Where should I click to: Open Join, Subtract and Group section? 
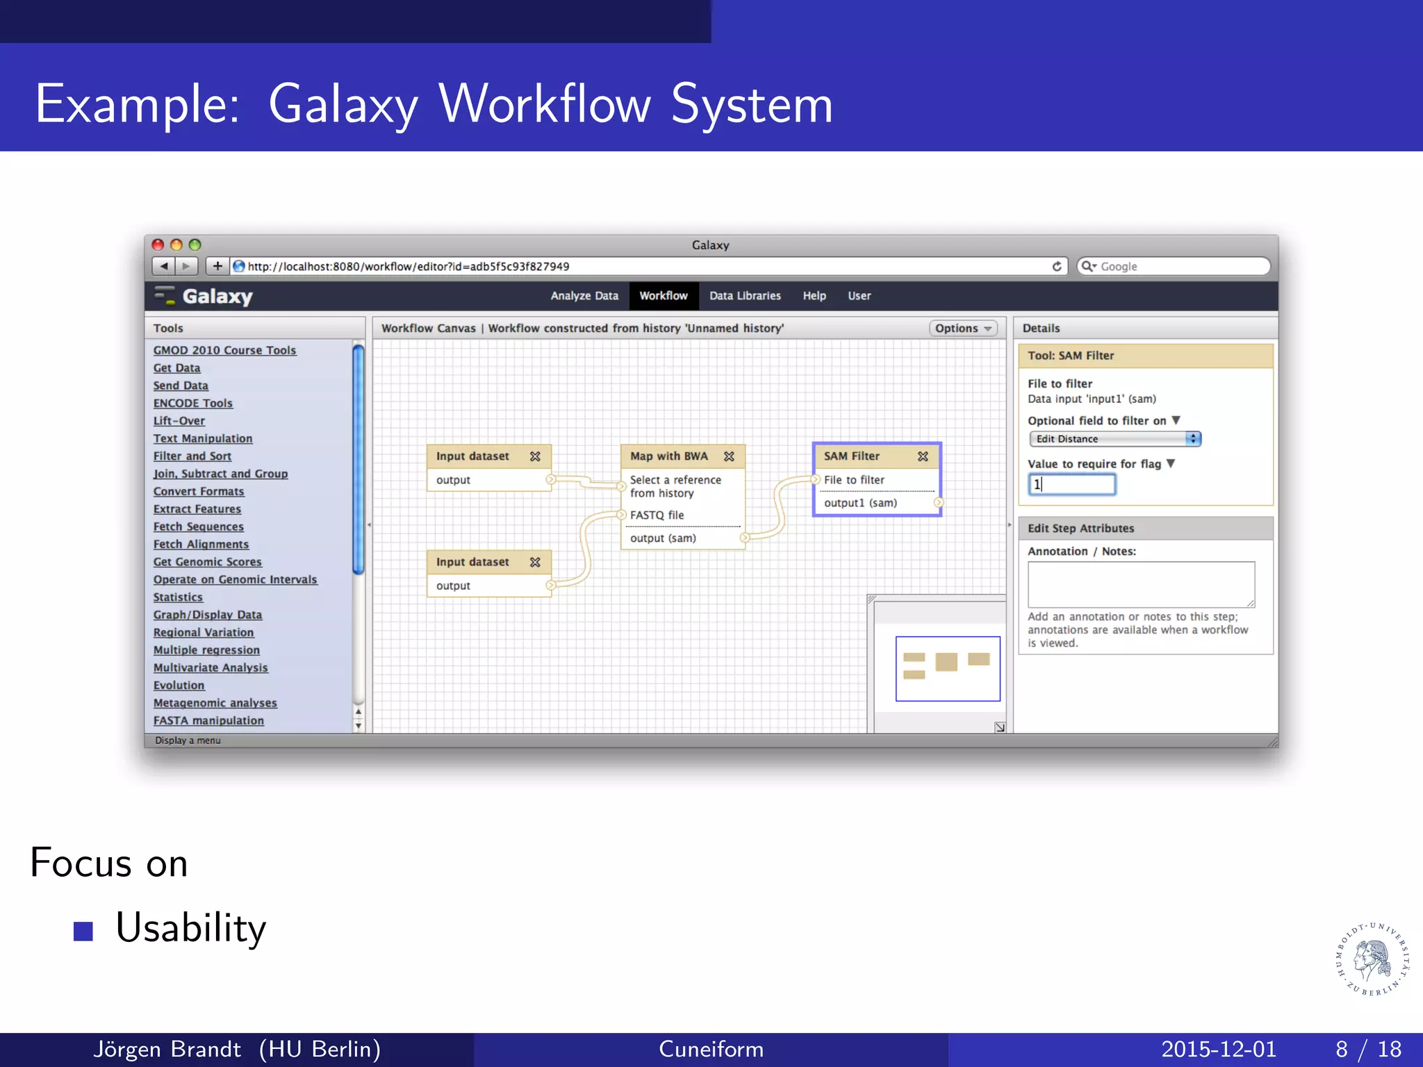pyautogui.click(x=220, y=474)
